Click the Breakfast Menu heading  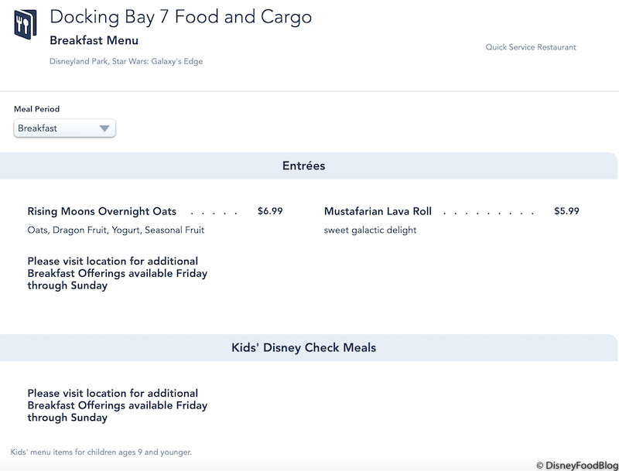(94, 40)
